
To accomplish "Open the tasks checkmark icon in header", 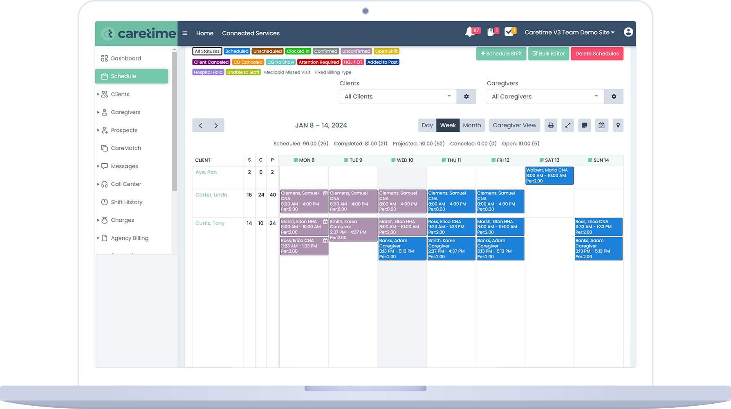I will tap(508, 32).
